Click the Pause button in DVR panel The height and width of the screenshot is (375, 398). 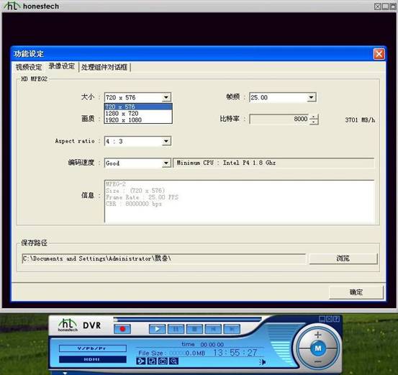(176, 329)
